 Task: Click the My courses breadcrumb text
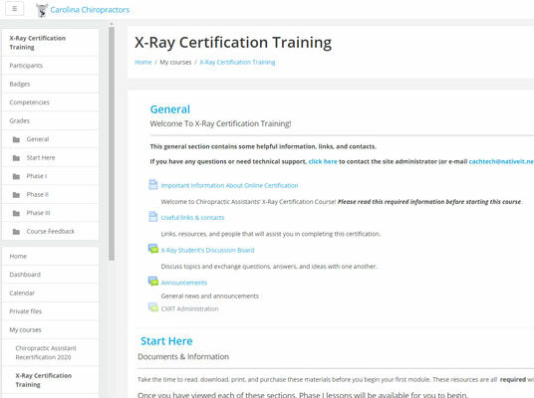click(175, 63)
